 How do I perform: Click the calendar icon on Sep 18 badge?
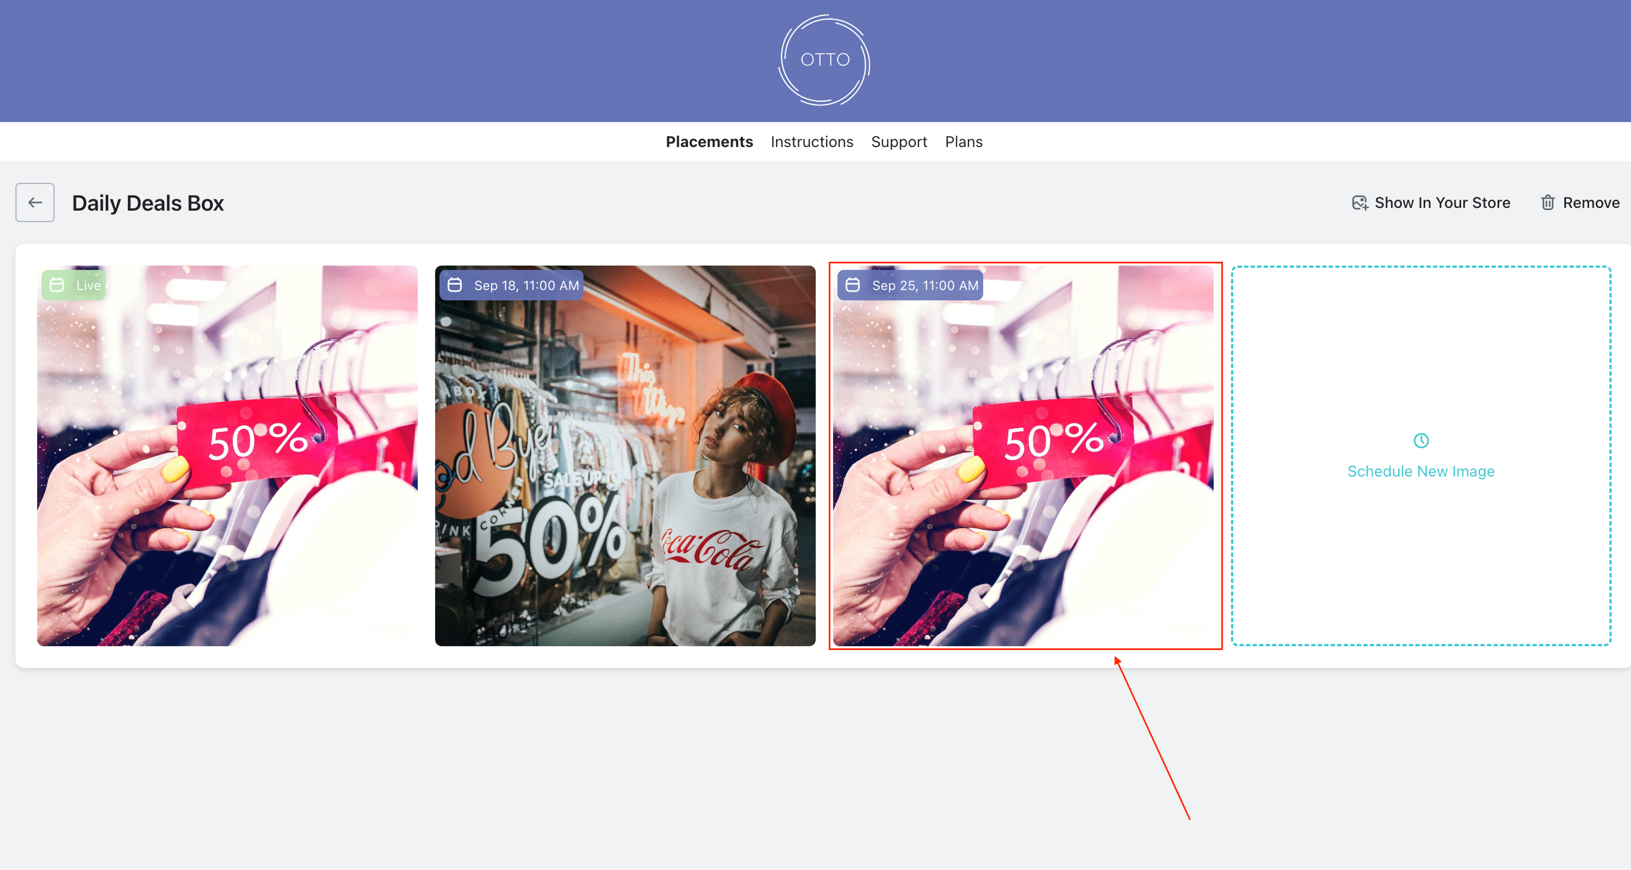tap(454, 285)
